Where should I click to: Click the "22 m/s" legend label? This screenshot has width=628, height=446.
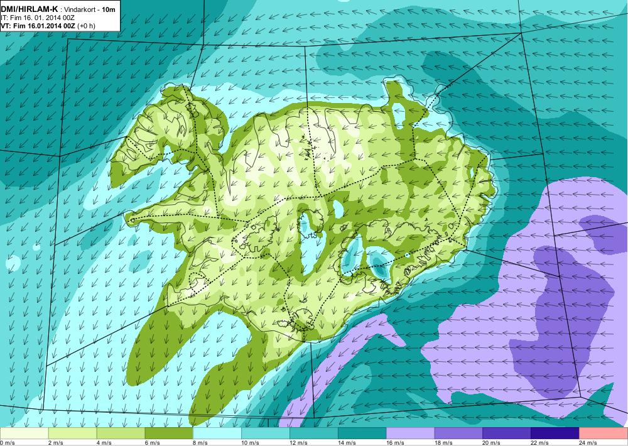coord(540,443)
